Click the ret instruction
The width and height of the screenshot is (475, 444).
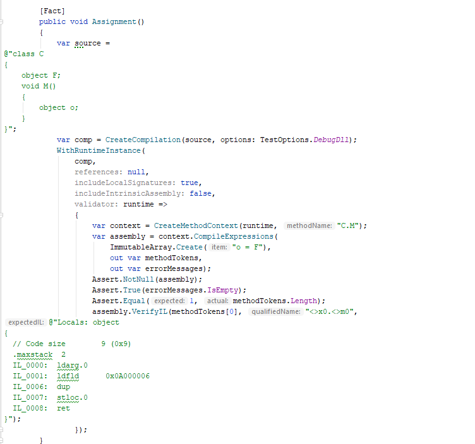point(63,409)
